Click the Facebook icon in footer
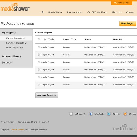 91,114
